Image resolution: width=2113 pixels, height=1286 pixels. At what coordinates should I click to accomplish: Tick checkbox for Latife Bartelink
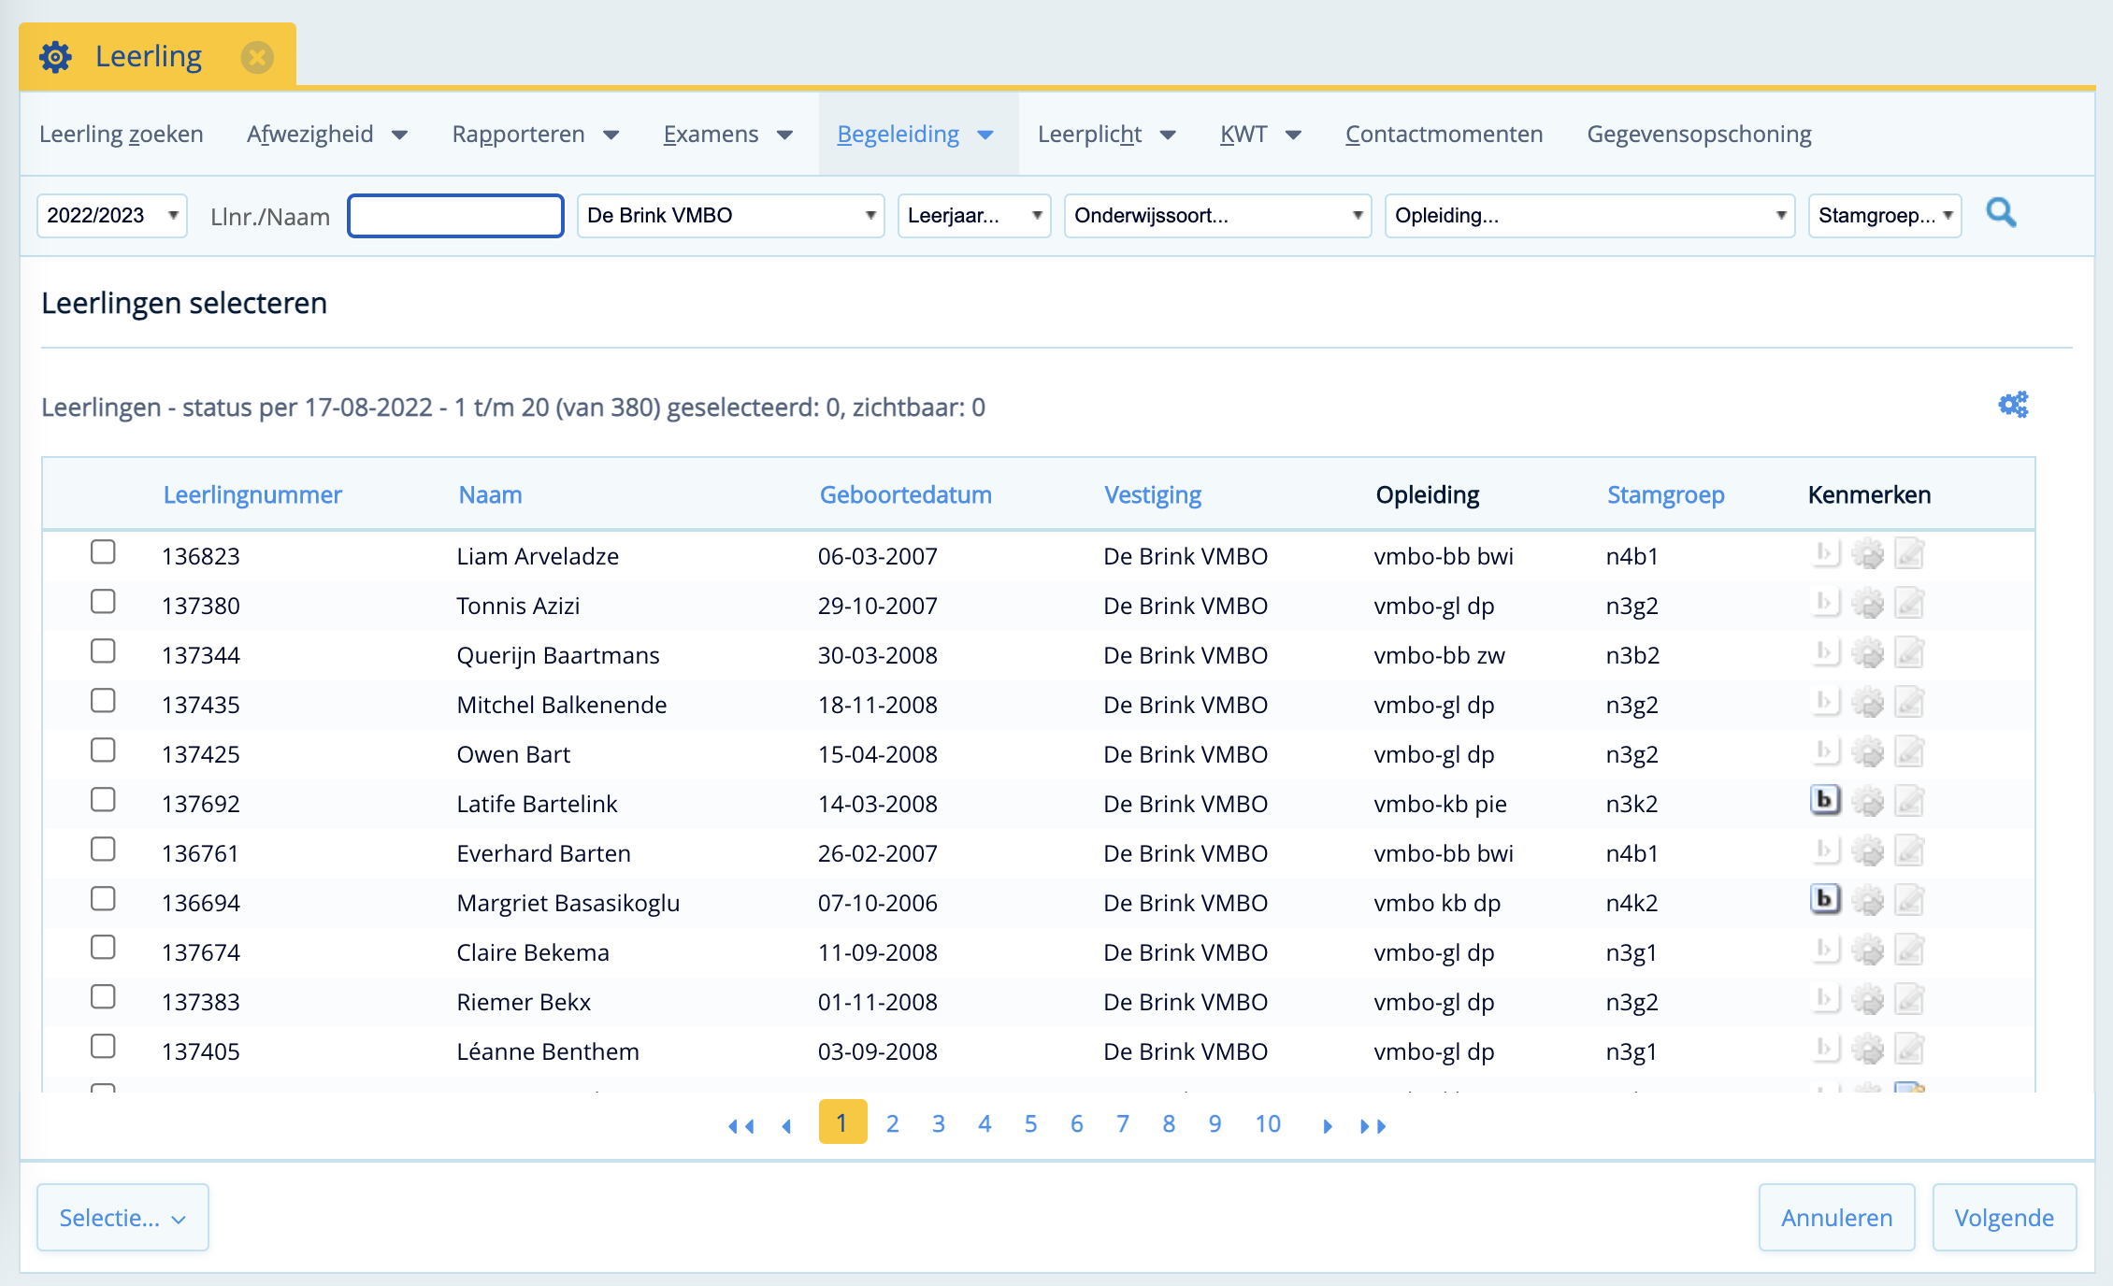pyautogui.click(x=103, y=800)
